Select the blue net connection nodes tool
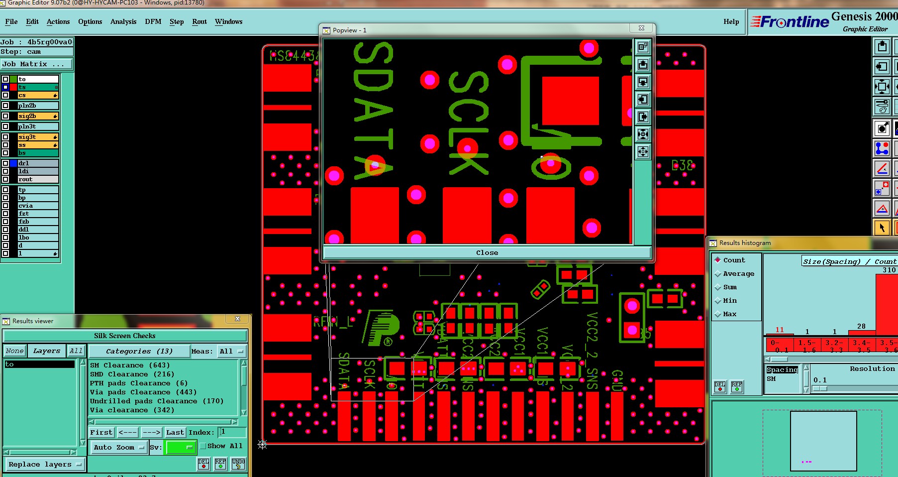Viewport: 898px width, 477px height. (x=882, y=148)
